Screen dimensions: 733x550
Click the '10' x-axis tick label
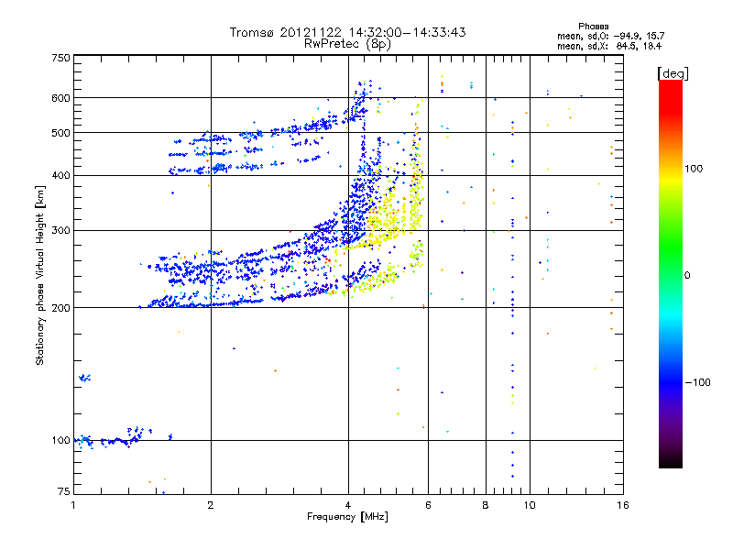[530, 505]
